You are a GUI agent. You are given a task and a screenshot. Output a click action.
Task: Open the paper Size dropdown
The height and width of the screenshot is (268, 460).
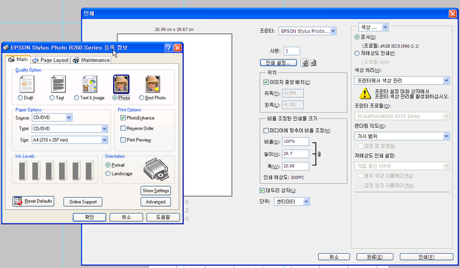click(104, 140)
